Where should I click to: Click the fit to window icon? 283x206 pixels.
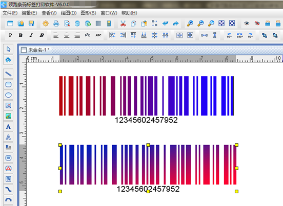[x=221, y=24]
